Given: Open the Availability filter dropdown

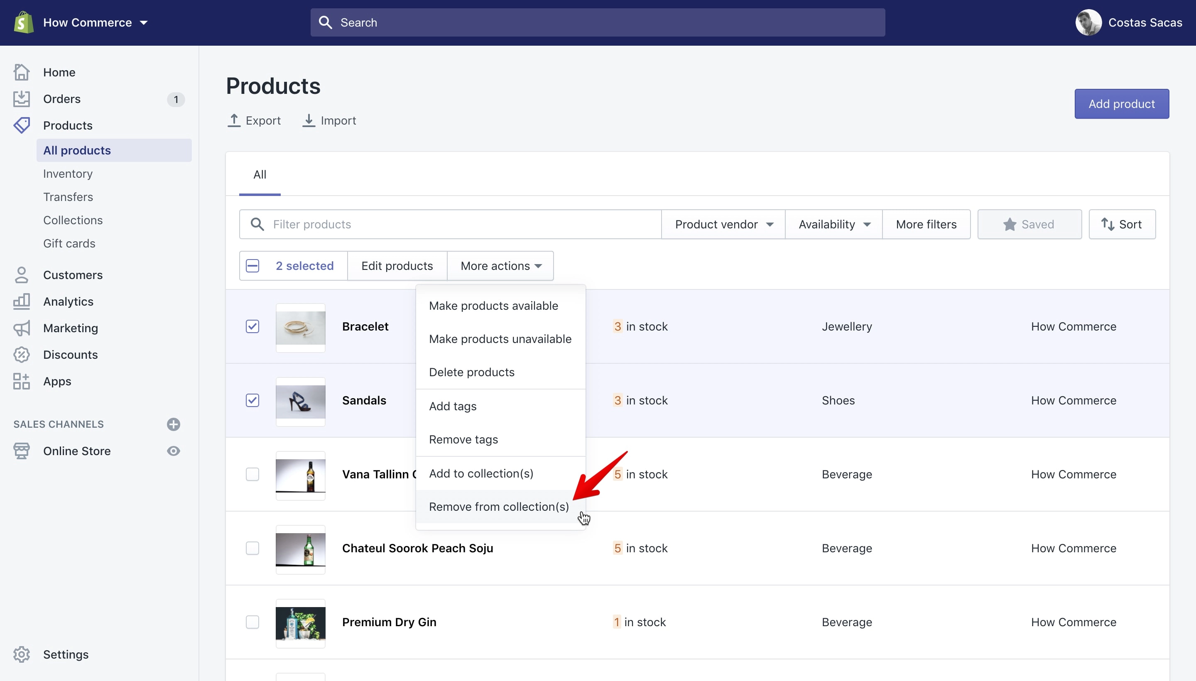Looking at the screenshot, I should pyautogui.click(x=834, y=224).
